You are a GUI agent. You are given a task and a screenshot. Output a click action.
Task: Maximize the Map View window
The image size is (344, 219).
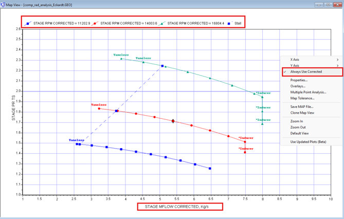pos(327,4)
